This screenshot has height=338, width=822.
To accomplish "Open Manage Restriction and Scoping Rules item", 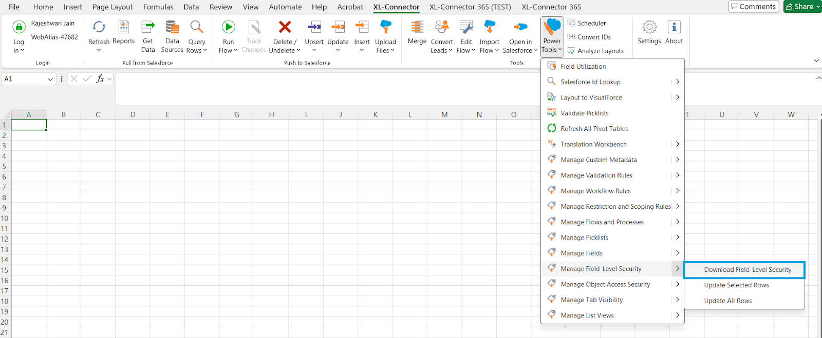I will [612, 207].
